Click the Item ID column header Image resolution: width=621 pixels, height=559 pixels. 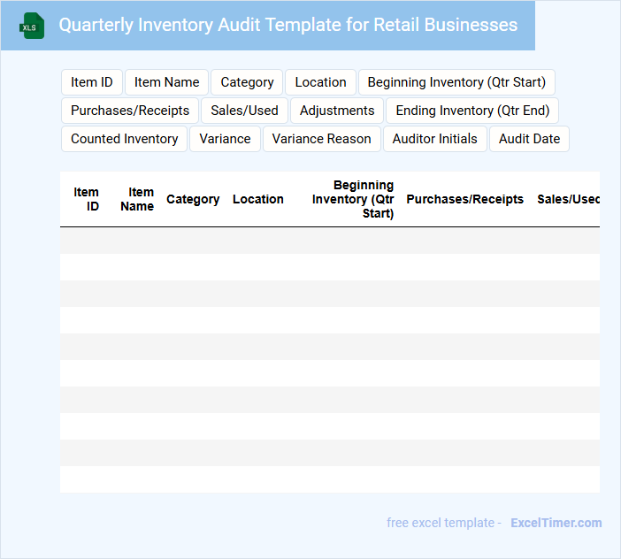87,199
